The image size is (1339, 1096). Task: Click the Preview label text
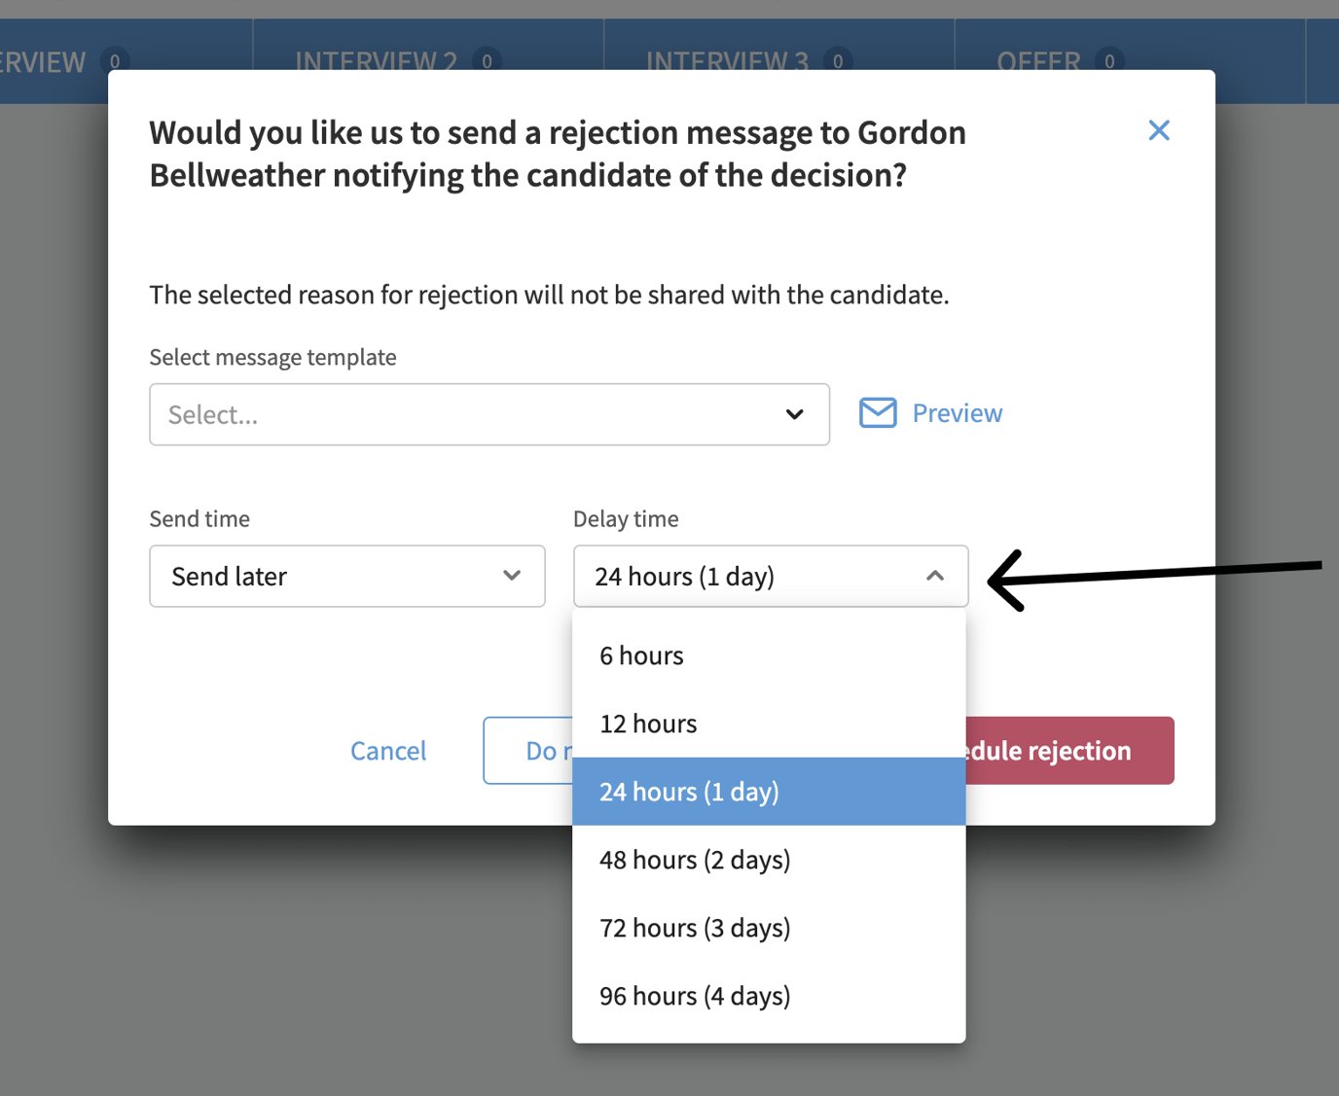coord(957,412)
